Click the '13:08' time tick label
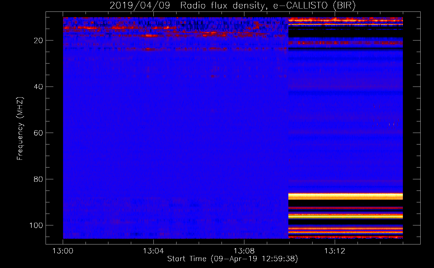434x268 pixels. 244,251
